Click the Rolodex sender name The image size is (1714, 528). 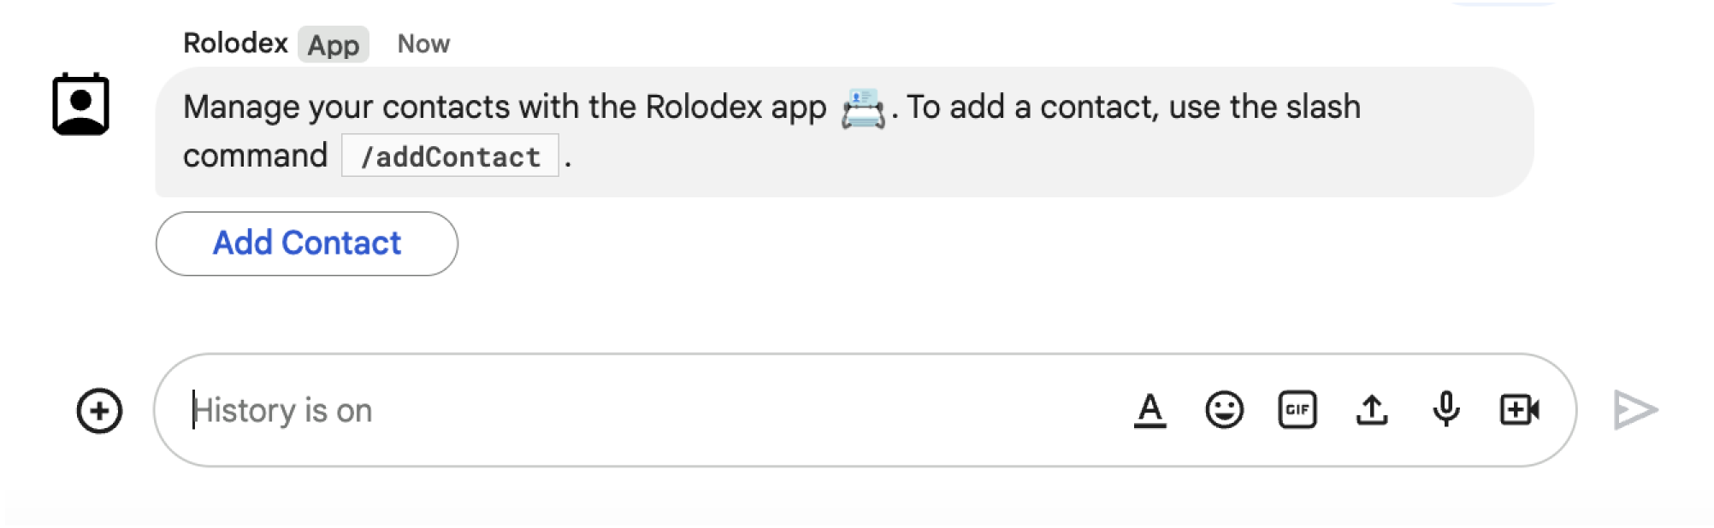(236, 43)
